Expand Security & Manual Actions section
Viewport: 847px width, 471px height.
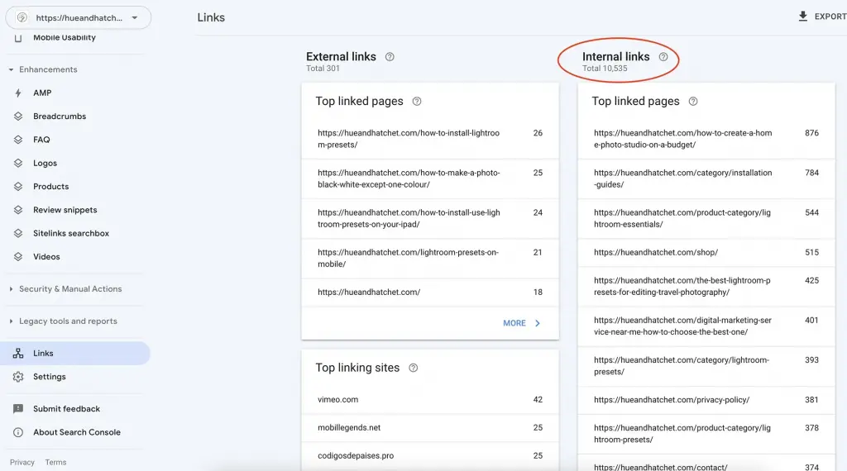coord(11,289)
